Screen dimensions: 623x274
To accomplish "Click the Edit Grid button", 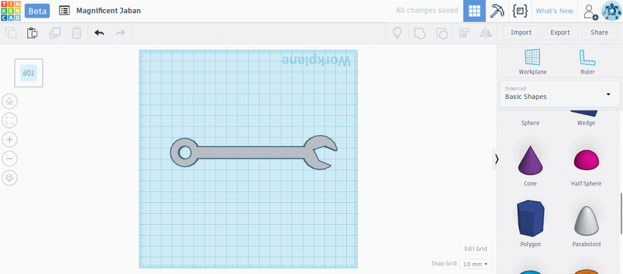I will point(476,249).
